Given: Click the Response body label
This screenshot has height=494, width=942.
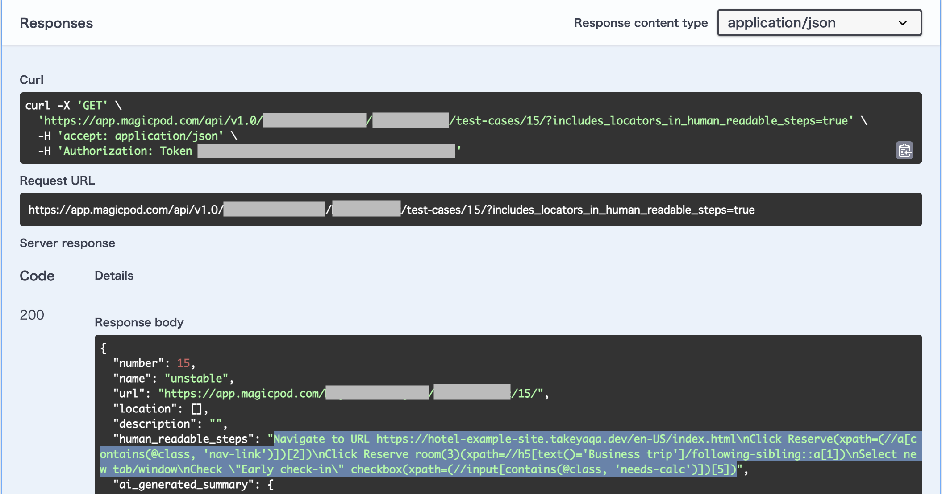Looking at the screenshot, I should [x=139, y=322].
